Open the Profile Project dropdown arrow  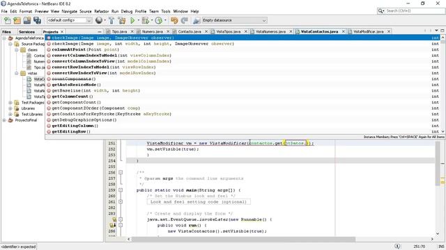tap(165, 20)
